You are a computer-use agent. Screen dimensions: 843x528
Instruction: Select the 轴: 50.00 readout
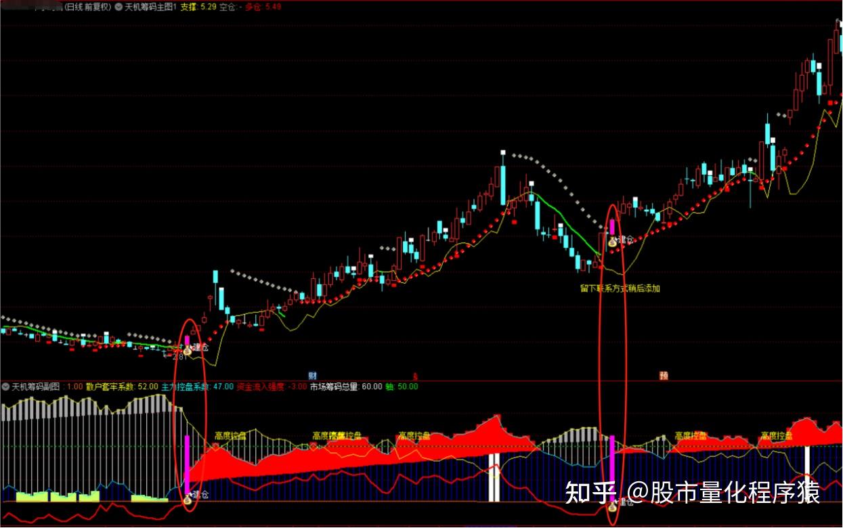(402, 387)
